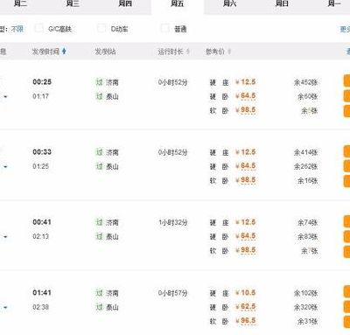The width and height of the screenshot is (350, 335).
Task: Expand details of the 01:41 train
Action: pos(5,307)
